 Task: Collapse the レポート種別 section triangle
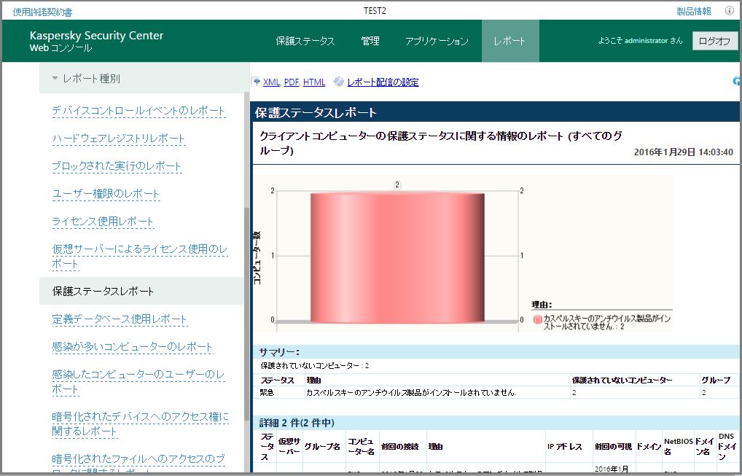[x=55, y=78]
